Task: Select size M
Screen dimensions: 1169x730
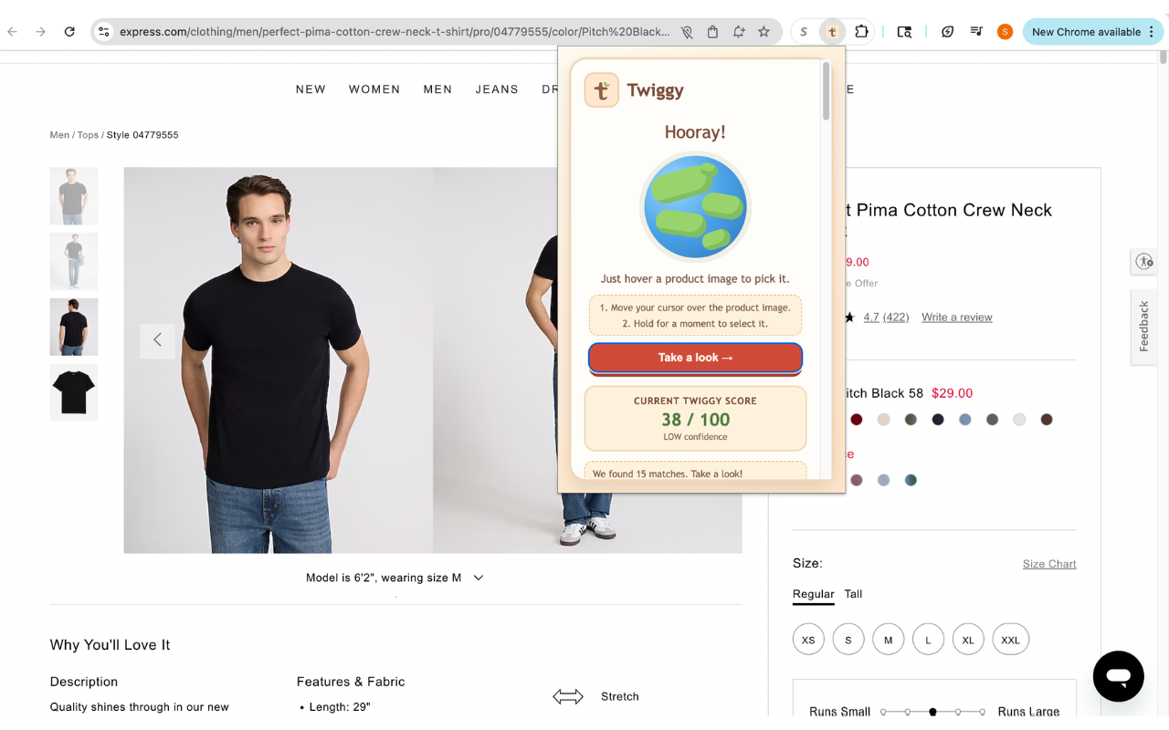Action: (888, 639)
